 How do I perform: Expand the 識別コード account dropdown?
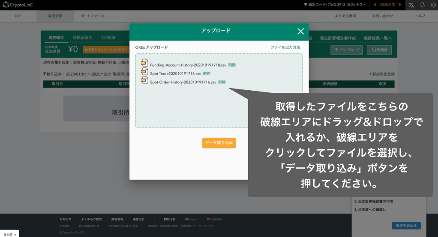pyautogui.click(x=335, y=5)
